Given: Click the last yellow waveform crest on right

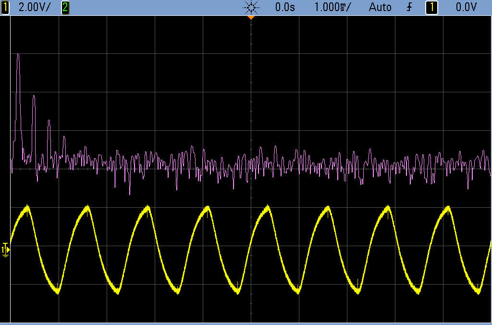Looking at the screenshot, I should [448, 207].
